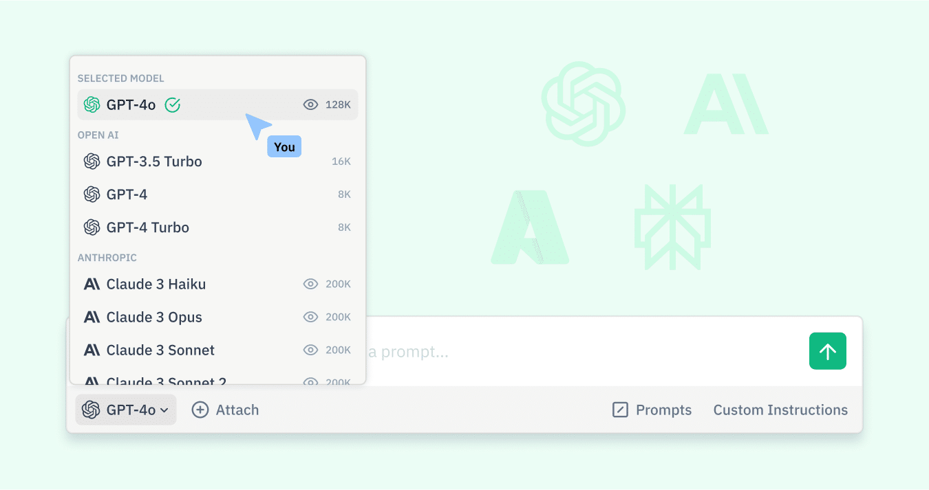Click the chevron on the GPT-4o selector button
This screenshot has width=929, height=490.
tap(164, 410)
